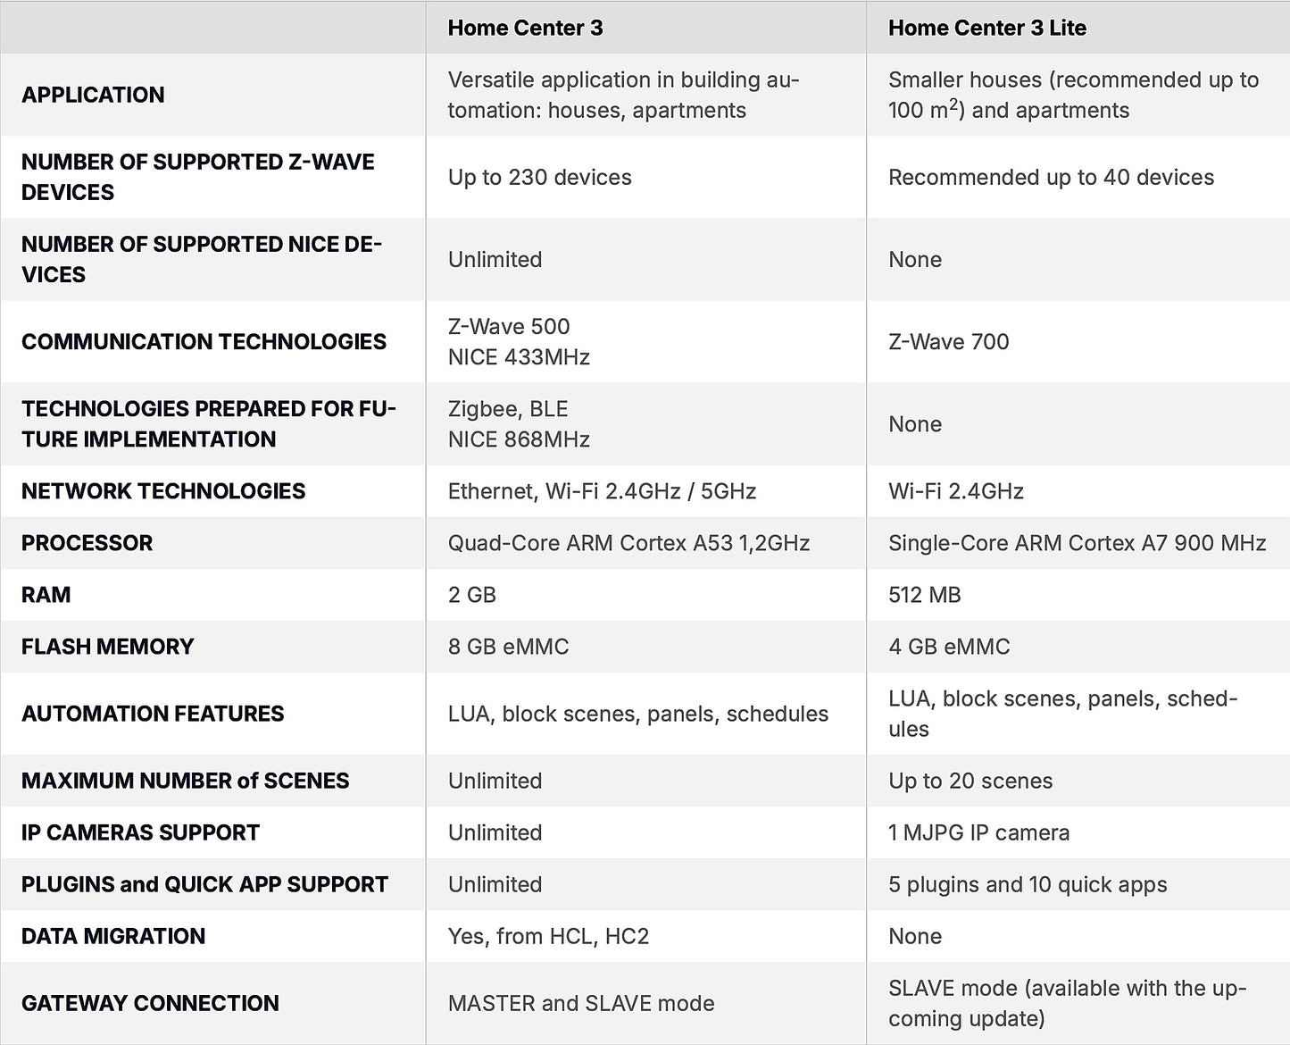
Task: Click '5 plugins and 10 quick apps' cell
Action: (1028, 883)
